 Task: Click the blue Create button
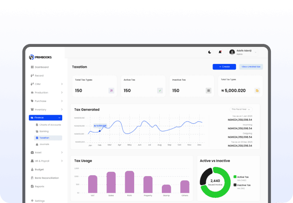224,67
